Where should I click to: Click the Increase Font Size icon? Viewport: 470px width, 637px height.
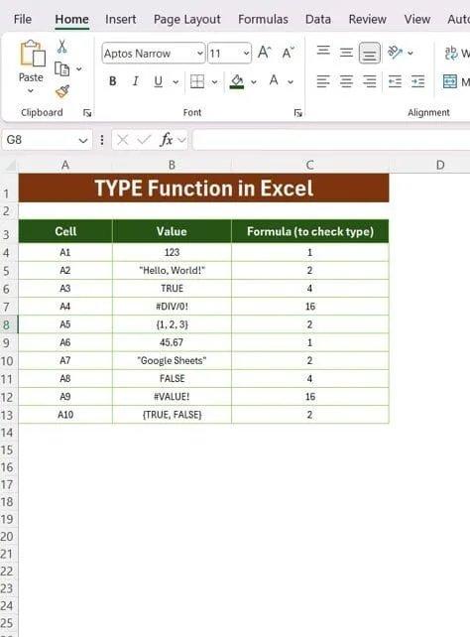pyautogui.click(x=265, y=53)
